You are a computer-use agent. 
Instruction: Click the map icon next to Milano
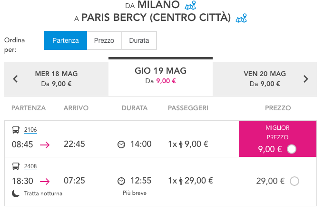click(x=190, y=6)
